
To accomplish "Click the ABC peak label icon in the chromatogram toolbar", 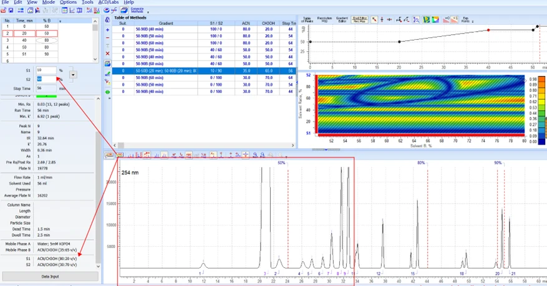I will (189, 155).
